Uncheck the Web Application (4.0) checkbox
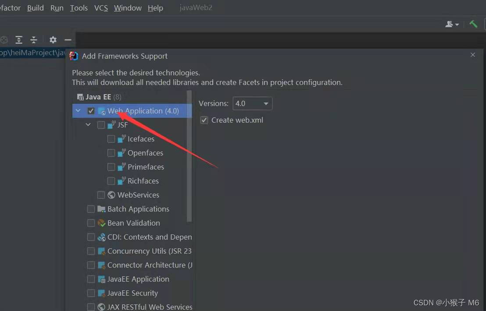Image resolution: width=486 pixels, height=311 pixels. (x=91, y=111)
